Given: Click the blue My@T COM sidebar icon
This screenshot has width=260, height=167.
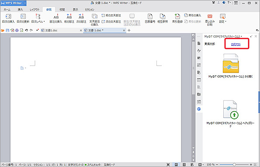Looking at the screenshot, I should pyautogui.click(x=199, y=109).
